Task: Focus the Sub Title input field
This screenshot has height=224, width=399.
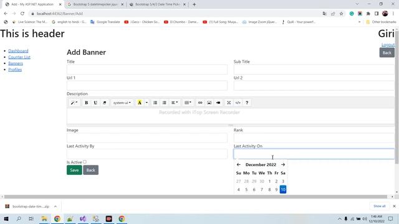Action: (314, 69)
